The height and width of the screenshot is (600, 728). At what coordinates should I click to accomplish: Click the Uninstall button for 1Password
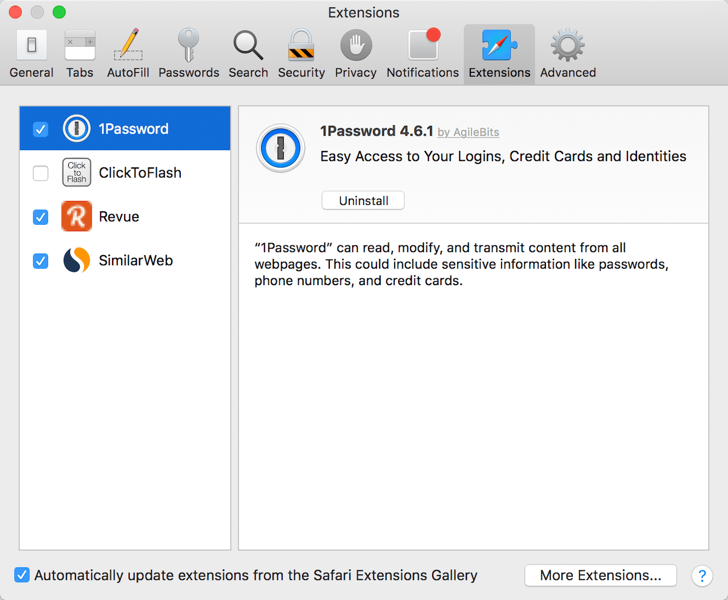[363, 200]
